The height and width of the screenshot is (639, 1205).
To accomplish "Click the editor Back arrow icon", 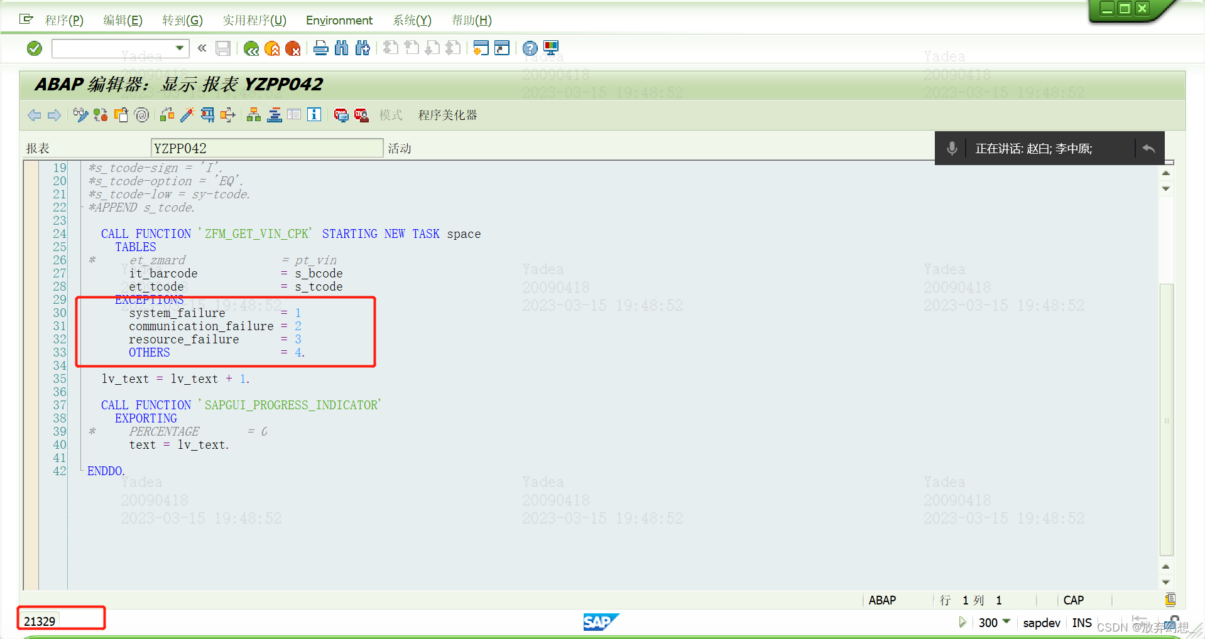I will point(34,115).
